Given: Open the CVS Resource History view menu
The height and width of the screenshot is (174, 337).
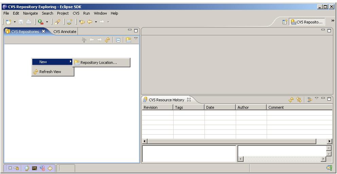Looking at the screenshot, I should coord(317,98).
